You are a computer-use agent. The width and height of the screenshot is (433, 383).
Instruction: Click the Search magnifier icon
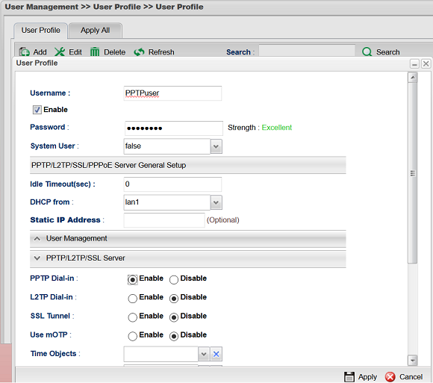pyautogui.click(x=367, y=52)
